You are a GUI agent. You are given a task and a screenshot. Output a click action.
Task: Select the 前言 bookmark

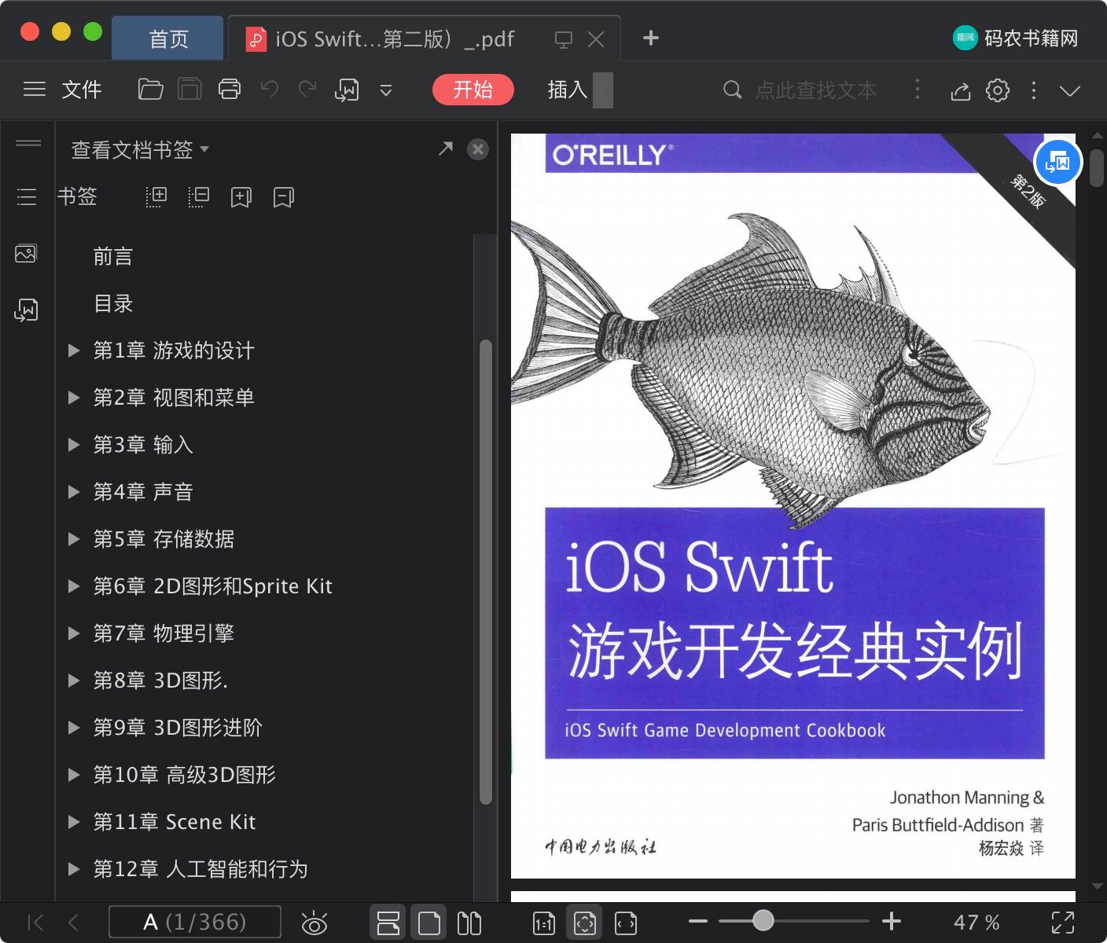click(x=113, y=256)
